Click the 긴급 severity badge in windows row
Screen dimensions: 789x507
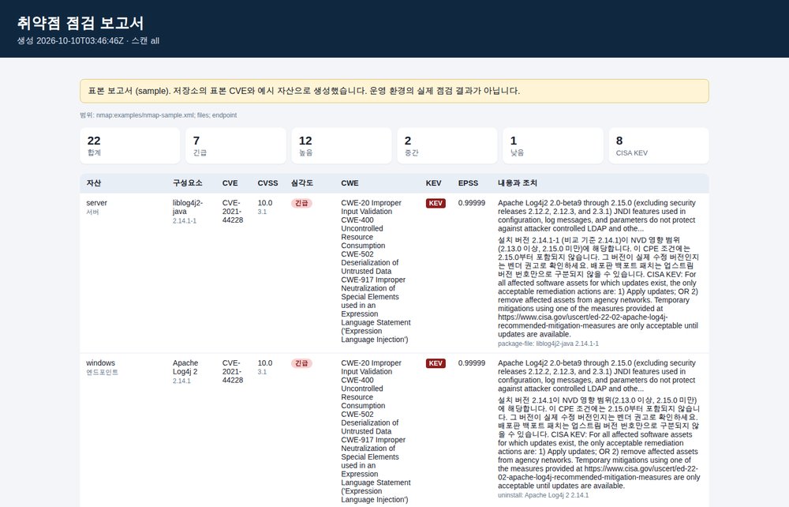point(301,363)
